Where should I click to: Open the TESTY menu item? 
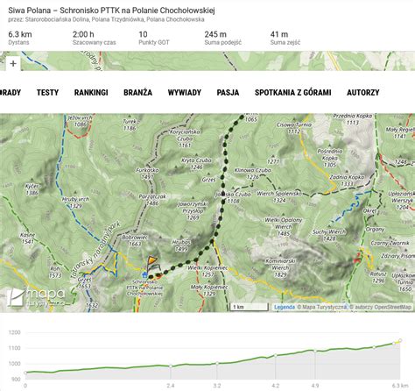pyautogui.click(x=47, y=93)
